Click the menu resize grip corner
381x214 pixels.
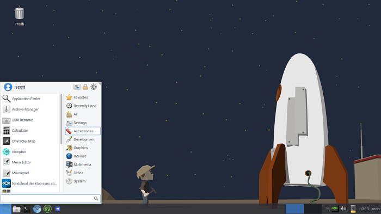[x=100, y=84]
